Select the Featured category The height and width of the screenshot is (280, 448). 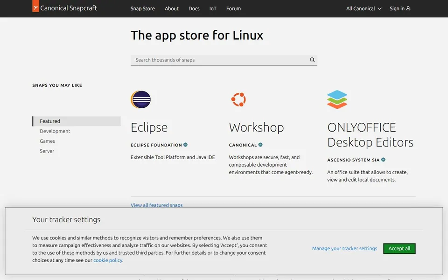click(77, 121)
